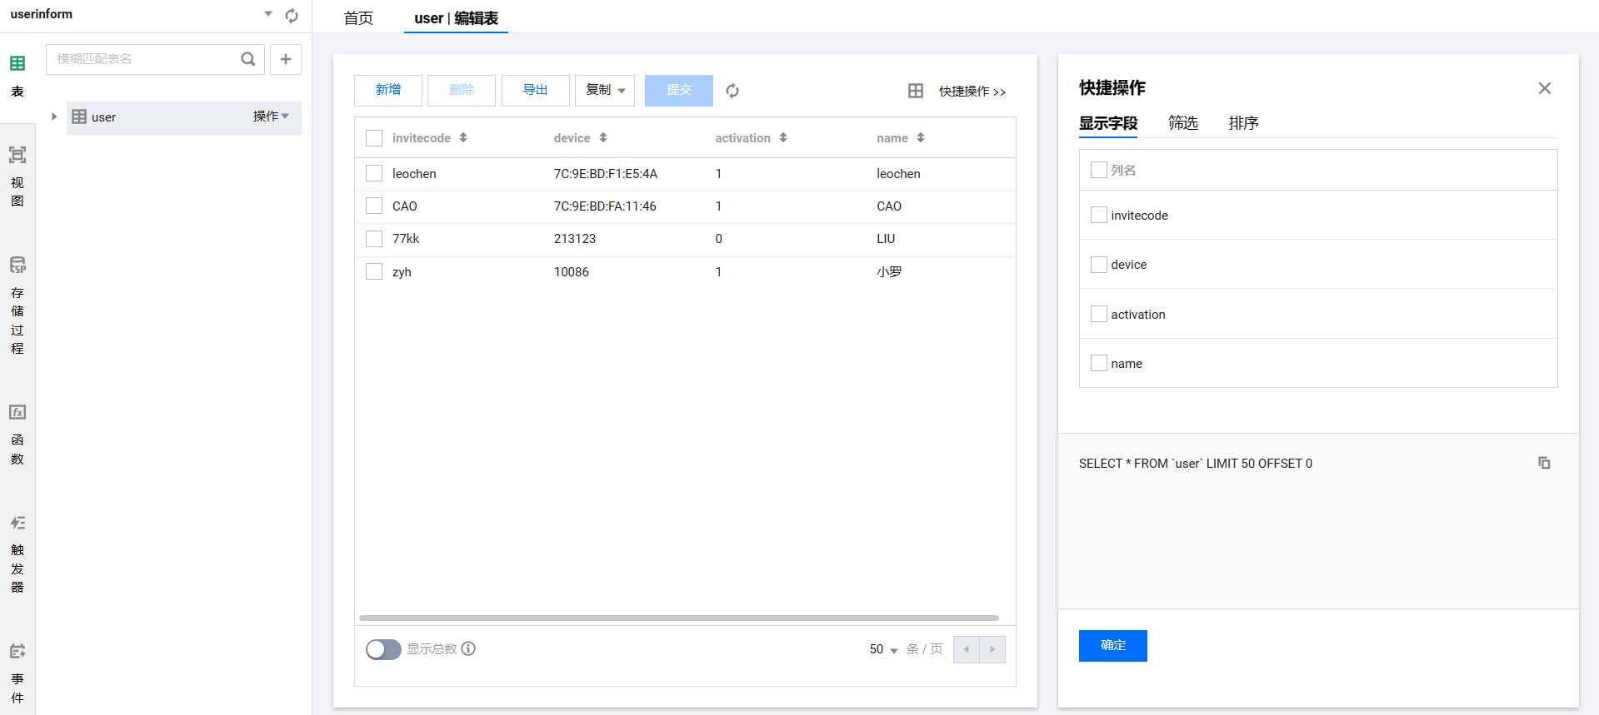Sort by device column arrows
The image size is (1599, 715).
coord(603,137)
